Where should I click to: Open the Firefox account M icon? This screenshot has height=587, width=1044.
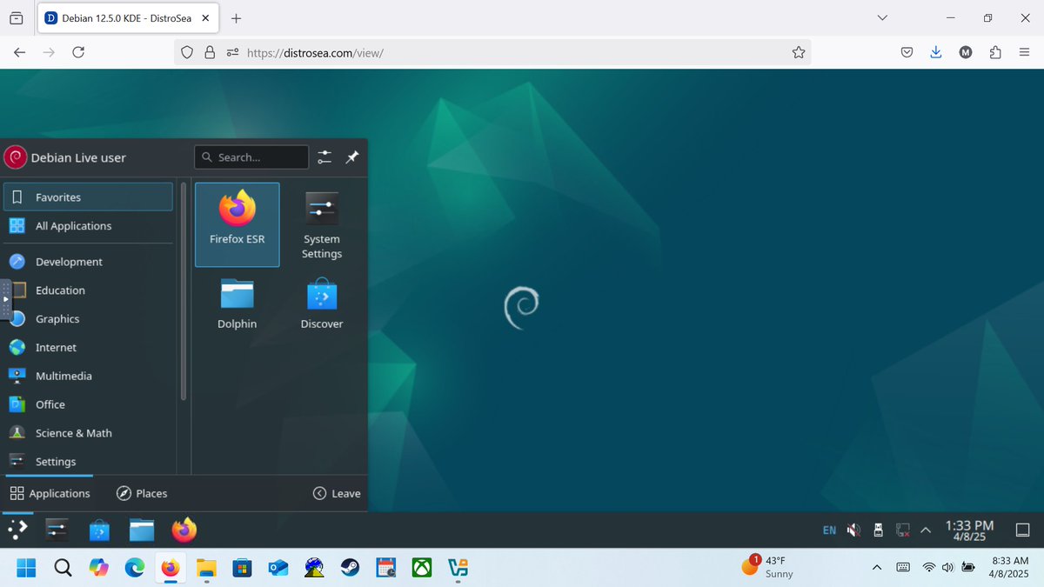[x=966, y=52]
